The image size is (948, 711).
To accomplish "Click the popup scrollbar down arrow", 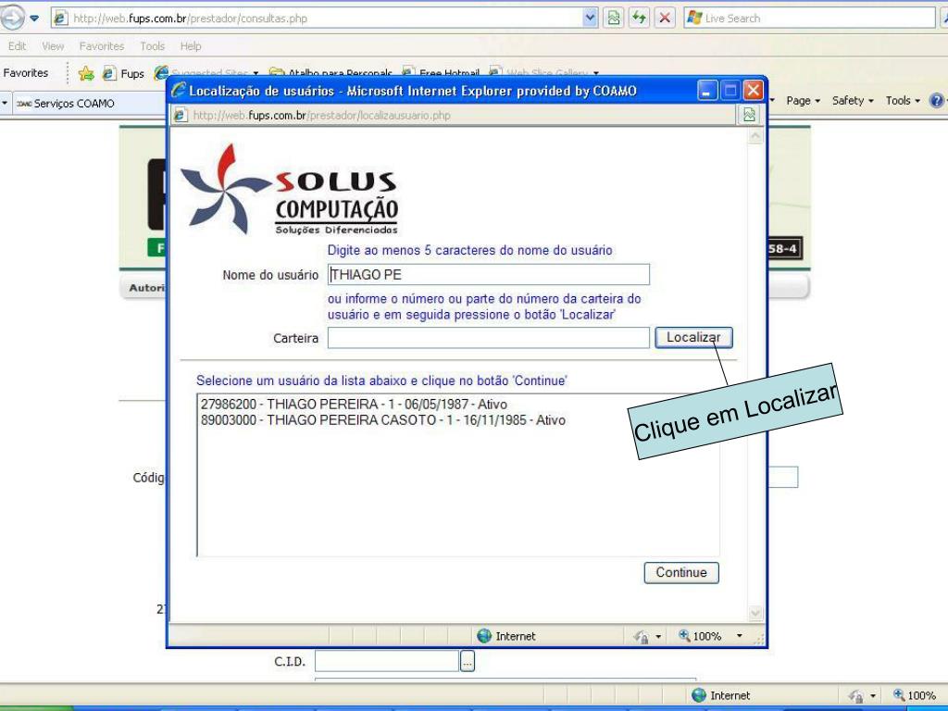I will [755, 613].
